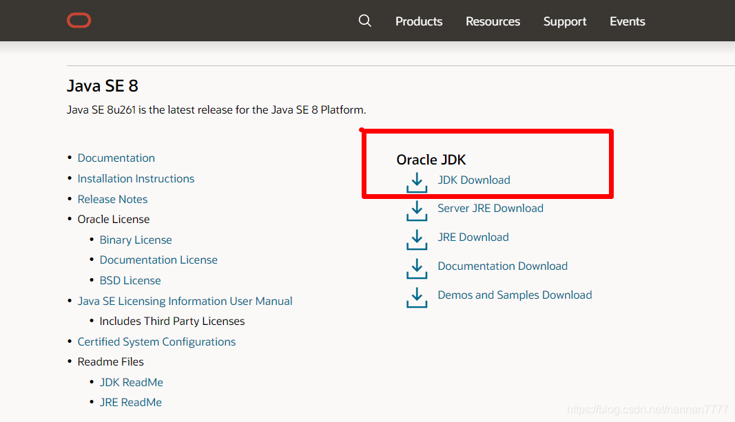Viewport: 735px width, 422px height.
Task: Click Includes Third Party Licenses text
Action: 172,321
